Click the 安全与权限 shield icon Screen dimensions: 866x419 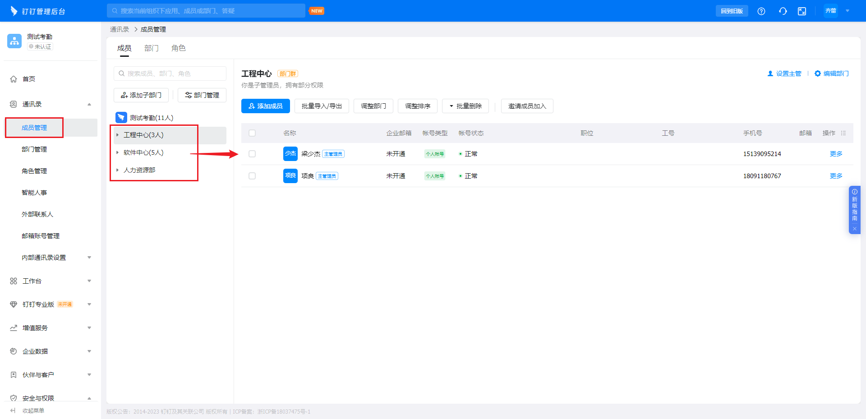[x=14, y=398]
